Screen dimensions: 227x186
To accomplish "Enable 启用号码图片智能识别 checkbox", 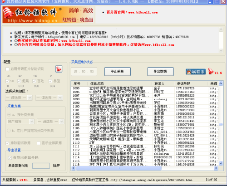I will point(7,69).
